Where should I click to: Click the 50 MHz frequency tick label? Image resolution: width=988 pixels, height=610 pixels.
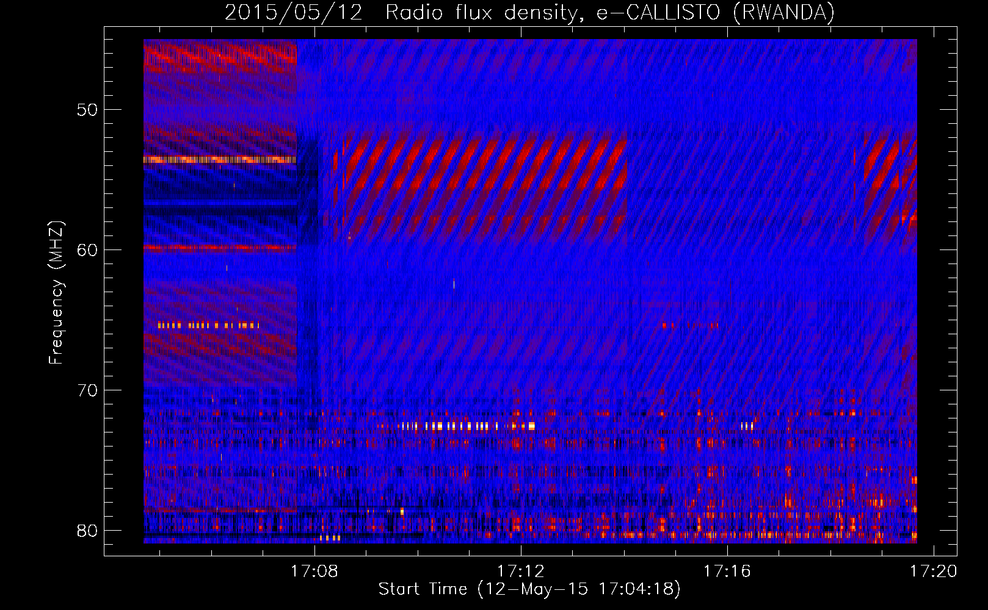point(88,110)
